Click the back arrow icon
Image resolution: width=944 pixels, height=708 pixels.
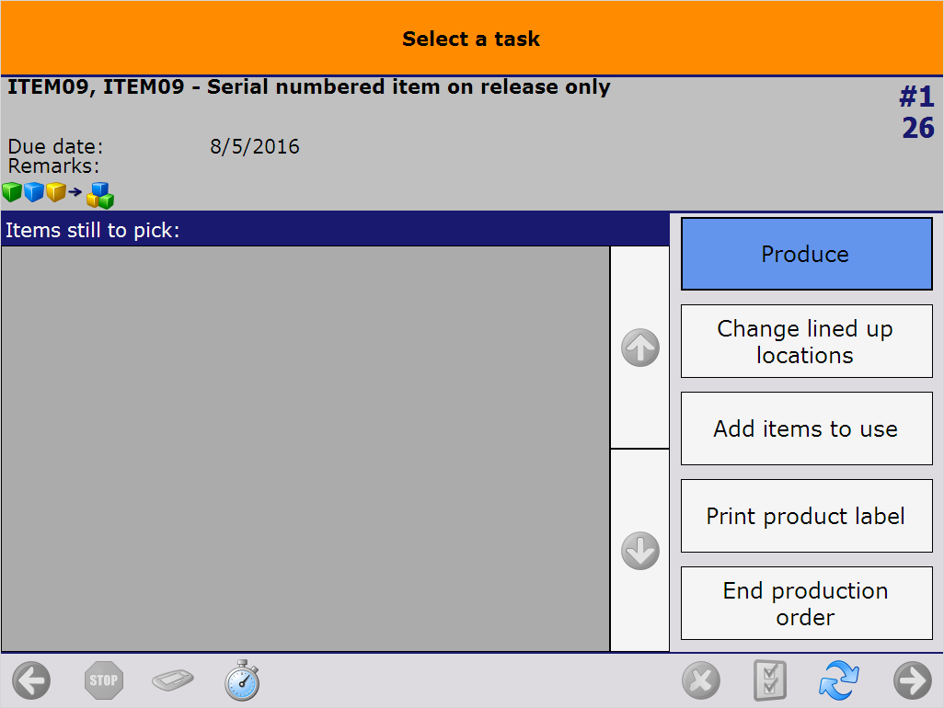pos(31,681)
